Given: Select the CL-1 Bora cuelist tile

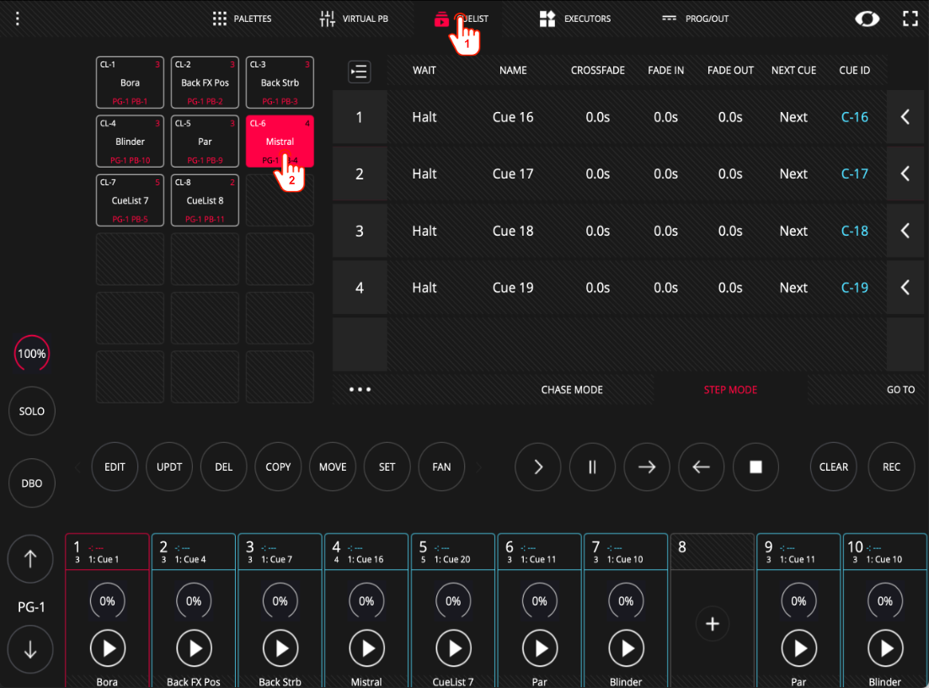Looking at the screenshot, I should [x=130, y=83].
